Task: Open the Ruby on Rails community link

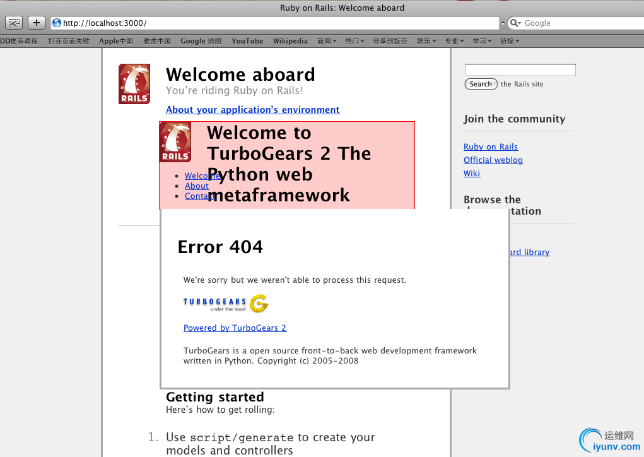Action: 490,146
